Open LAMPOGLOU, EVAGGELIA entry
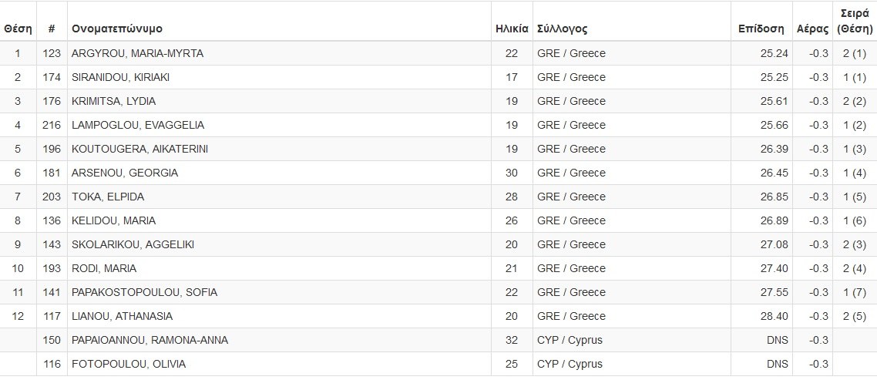Viewport: 877px width, 380px height. (x=137, y=125)
